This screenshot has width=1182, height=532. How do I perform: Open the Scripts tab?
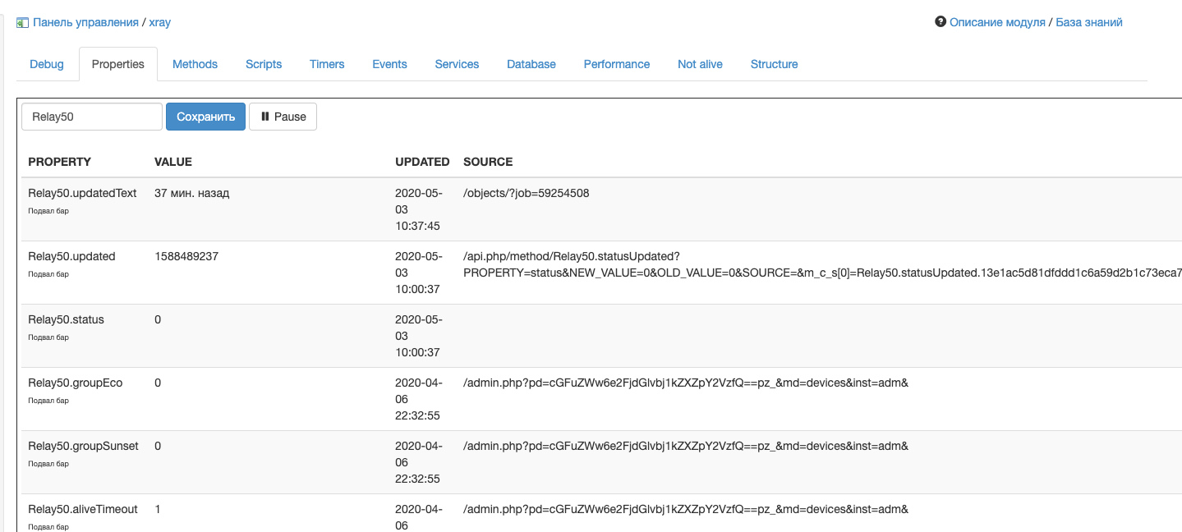tap(264, 64)
